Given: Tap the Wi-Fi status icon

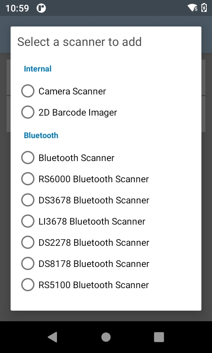Looking at the screenshot, I should click(193, 8).
